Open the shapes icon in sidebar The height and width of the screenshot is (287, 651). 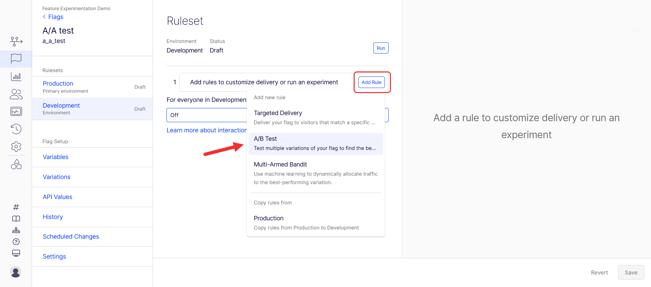tap(16, 164)
